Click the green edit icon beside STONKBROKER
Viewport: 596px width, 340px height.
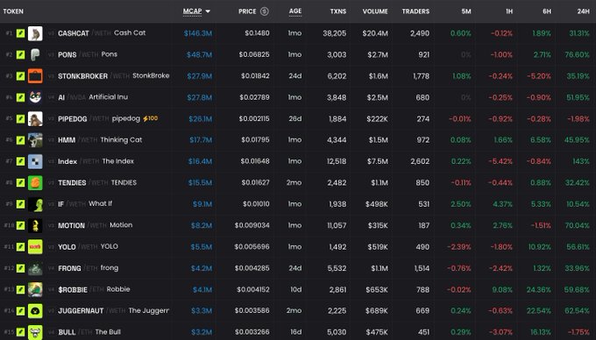click(x=20, y=76)
